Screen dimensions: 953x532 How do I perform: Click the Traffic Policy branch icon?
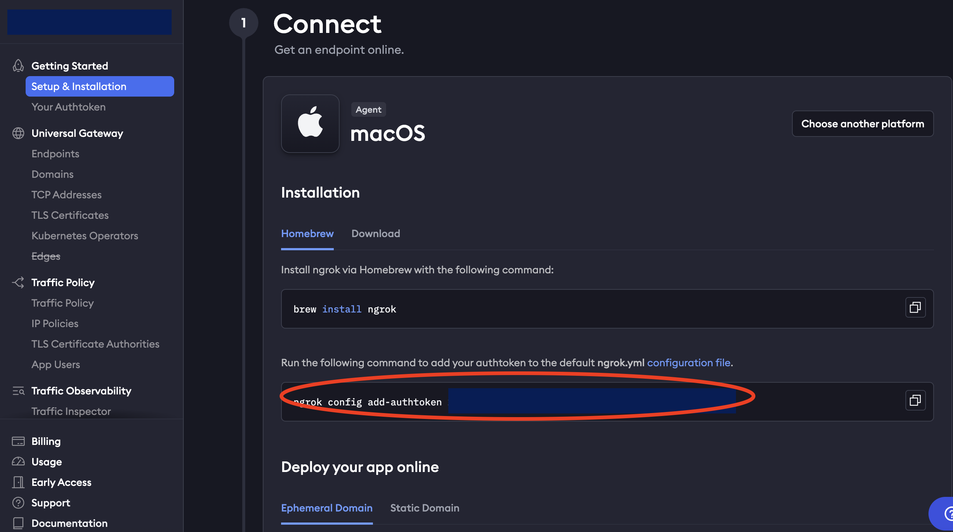coord(18,283)
